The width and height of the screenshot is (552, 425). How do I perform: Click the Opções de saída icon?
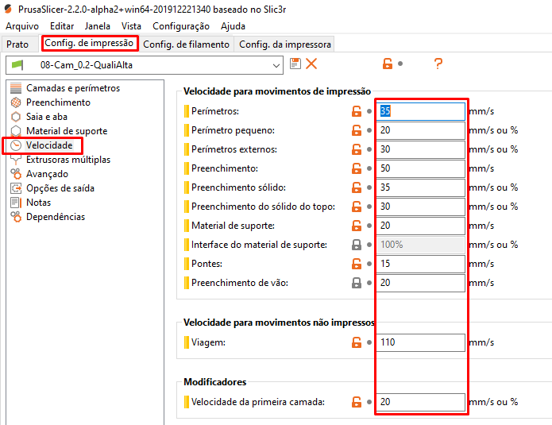click(x=16, y=188)
